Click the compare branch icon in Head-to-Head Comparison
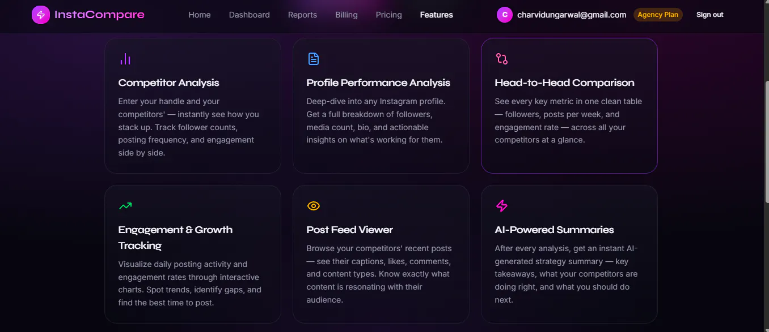Screen dimensions: 769x332 502,59
